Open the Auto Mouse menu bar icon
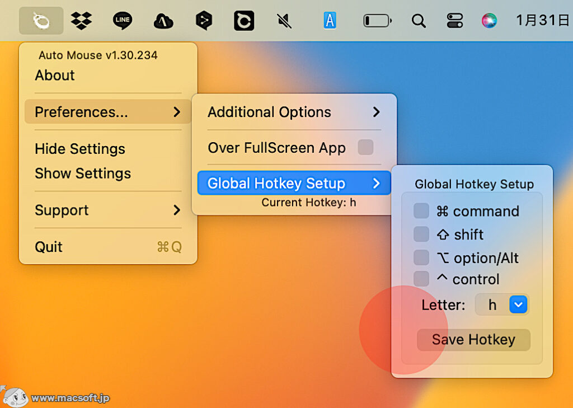573x408 pixels. 40,20
